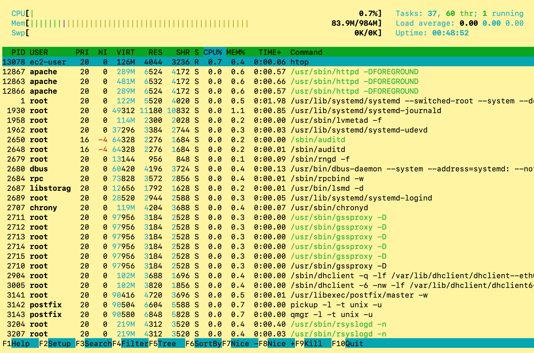This screenshot has height=353, width=534.
Task: Click F10 Quit to exit htop
Action: 348,343
